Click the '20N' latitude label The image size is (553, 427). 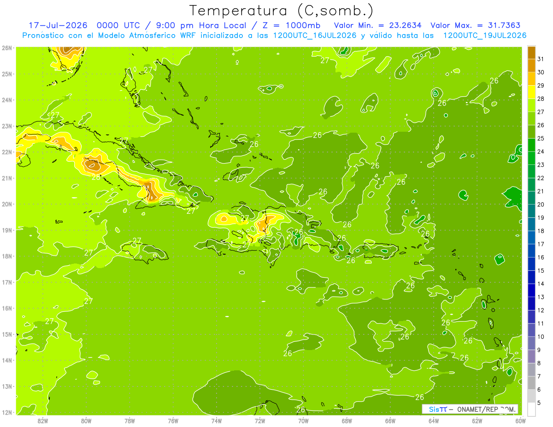(x=7, y=204)
